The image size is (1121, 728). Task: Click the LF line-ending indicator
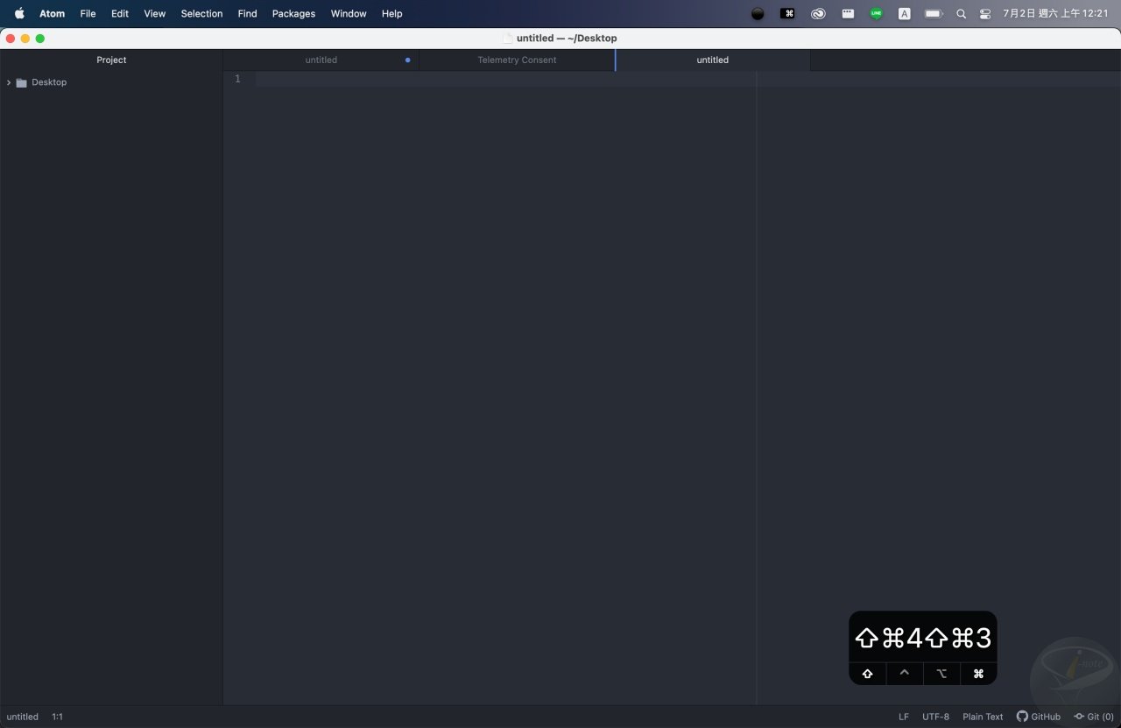point(903,717)
